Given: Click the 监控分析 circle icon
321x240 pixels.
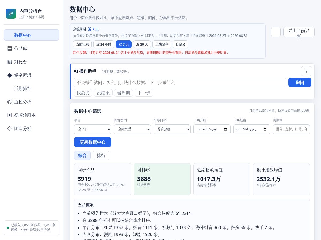Looking at the screenshot, I should click(x=10, y=102).
